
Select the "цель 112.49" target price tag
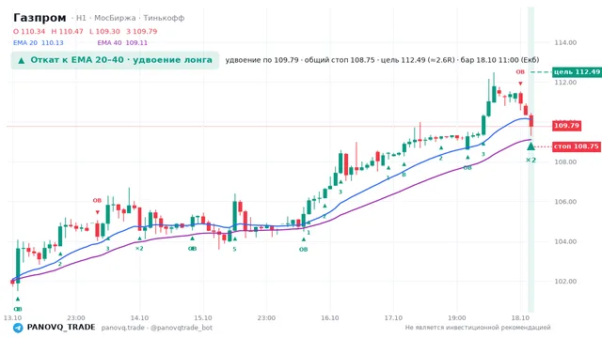pyautogui.click(x=577, y=72)
